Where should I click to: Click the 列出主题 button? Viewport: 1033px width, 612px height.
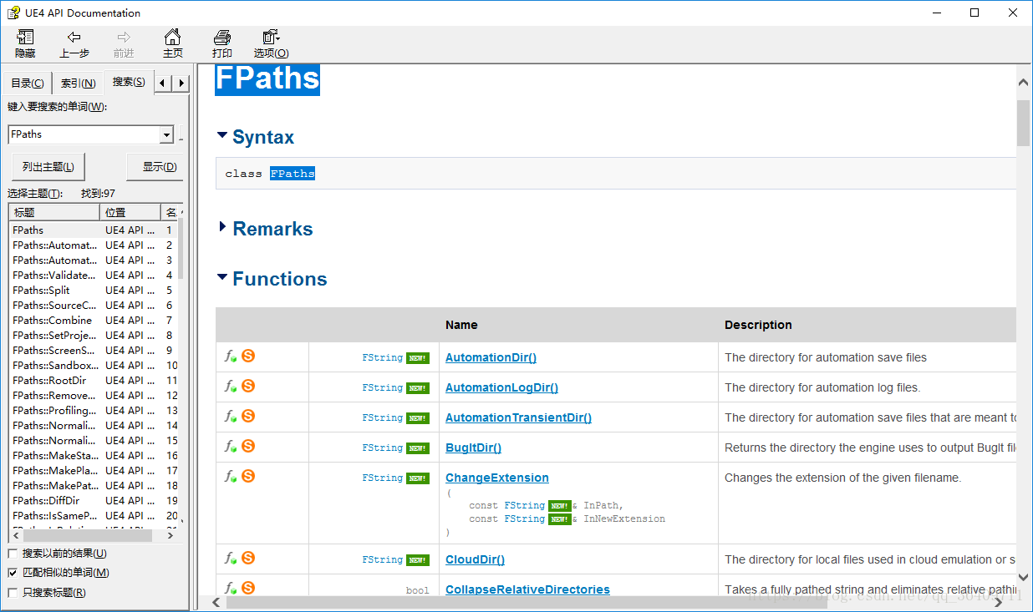[48, 167]
